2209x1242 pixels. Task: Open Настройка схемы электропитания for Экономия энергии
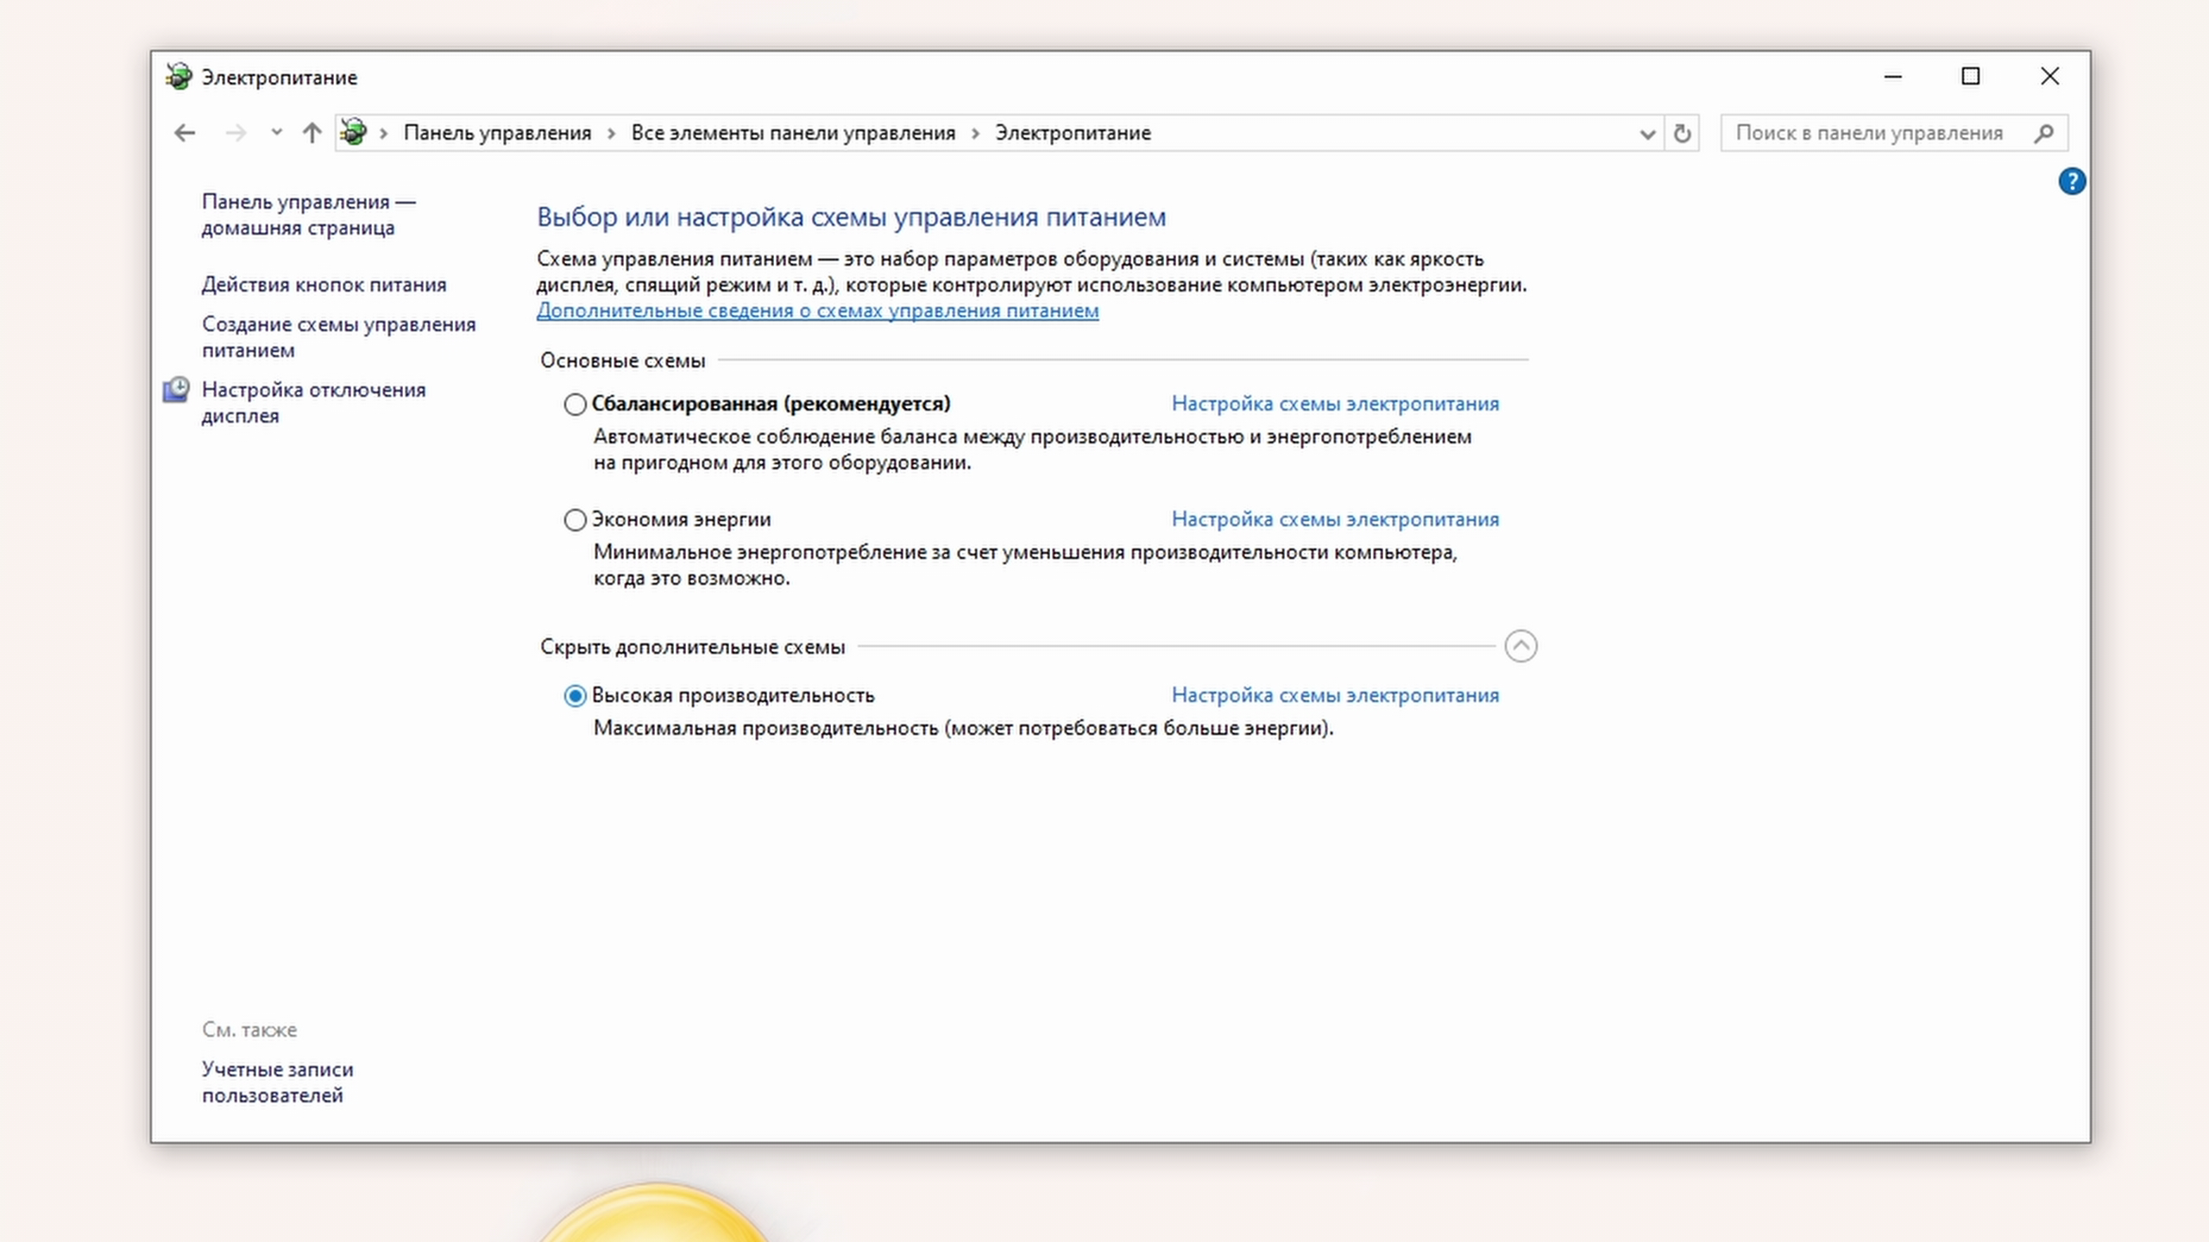[1335, 519]
